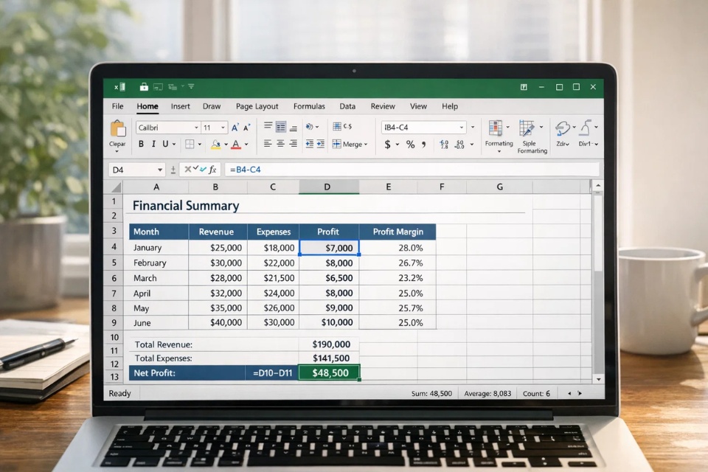The image size is (708, 472).
Task: Click the Paste clipboard icon
Action: pyautogui.click(x=118, y=129)
